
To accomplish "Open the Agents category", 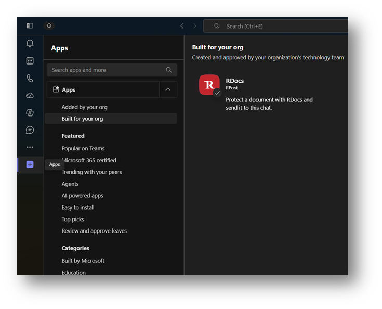I will coord(70,184).
